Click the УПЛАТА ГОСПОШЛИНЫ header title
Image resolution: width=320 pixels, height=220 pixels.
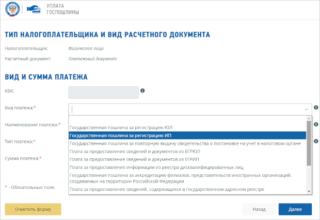click(63, 9)
